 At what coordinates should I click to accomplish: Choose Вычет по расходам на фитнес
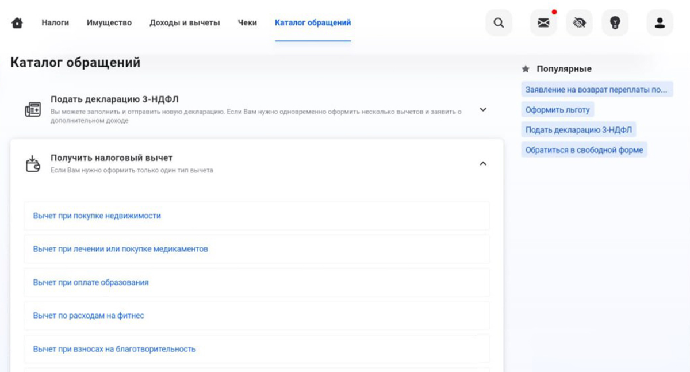(256, 316)
